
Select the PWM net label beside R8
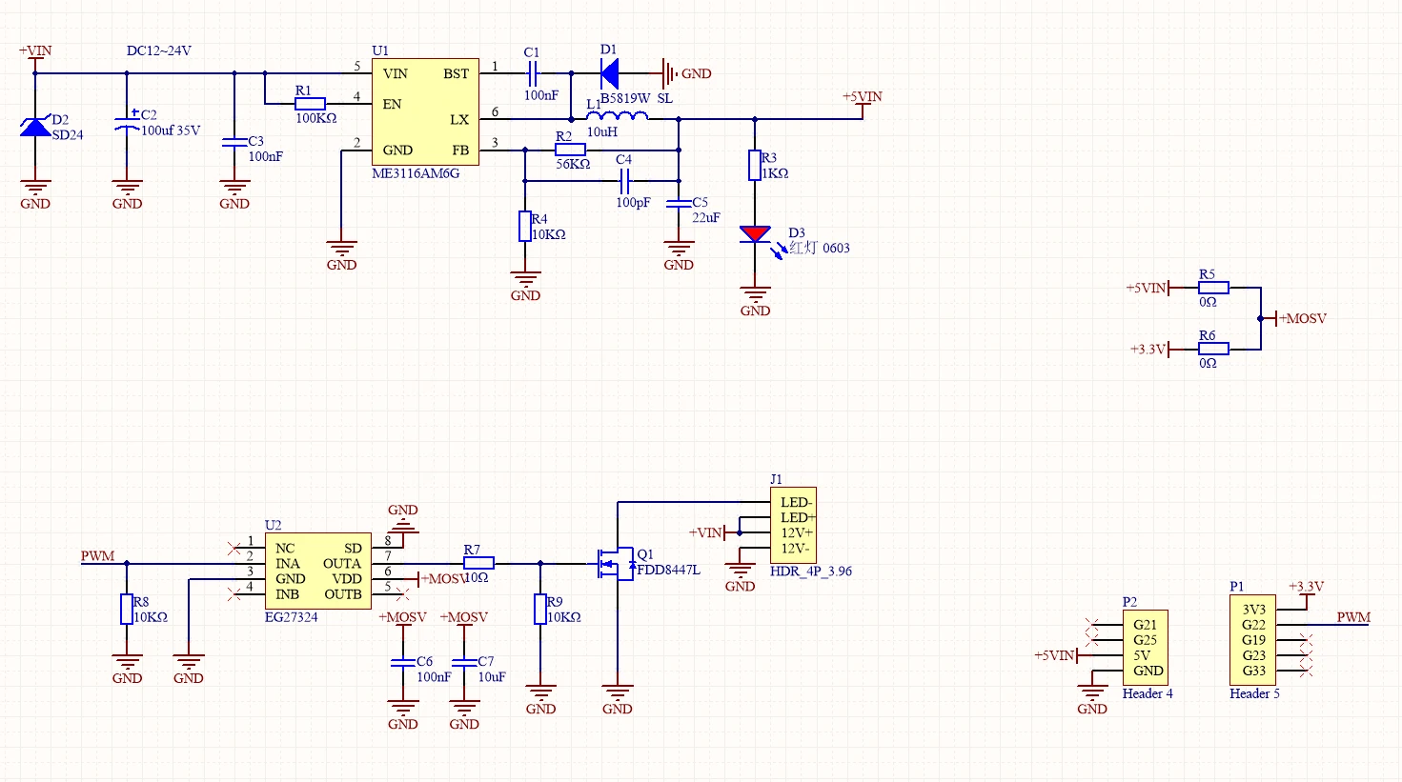(97, 556)
